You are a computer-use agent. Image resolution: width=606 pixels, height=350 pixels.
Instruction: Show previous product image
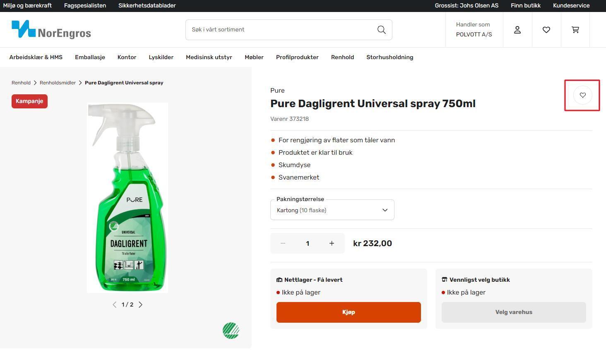pos(115,305)
